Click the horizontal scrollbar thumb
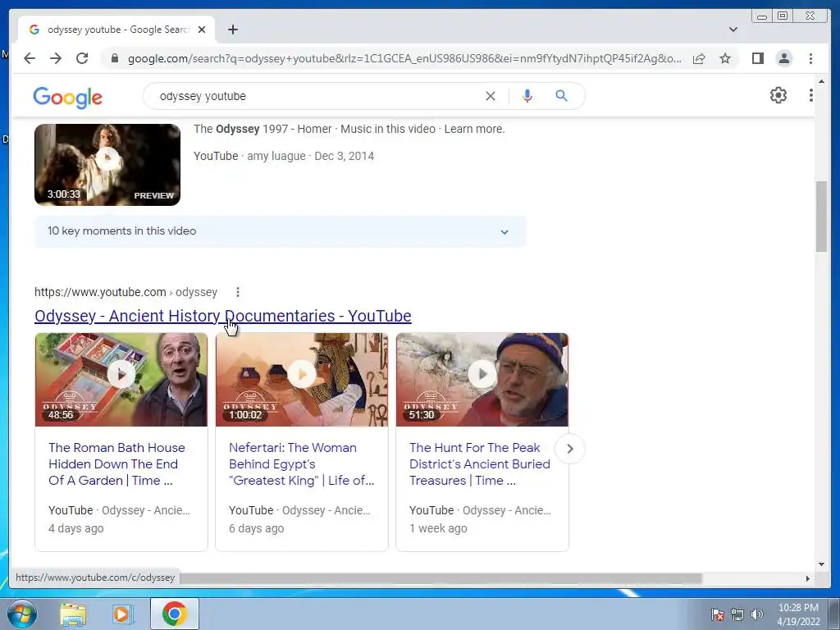Image resolution: width=840 pixels, height=630 pixels. pyautogui.click(x=441, y=578)
